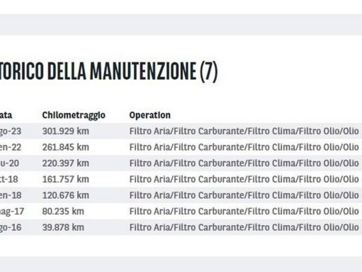
Task: Select the 120.676 km mileage cell
Action: pos(65,195)
